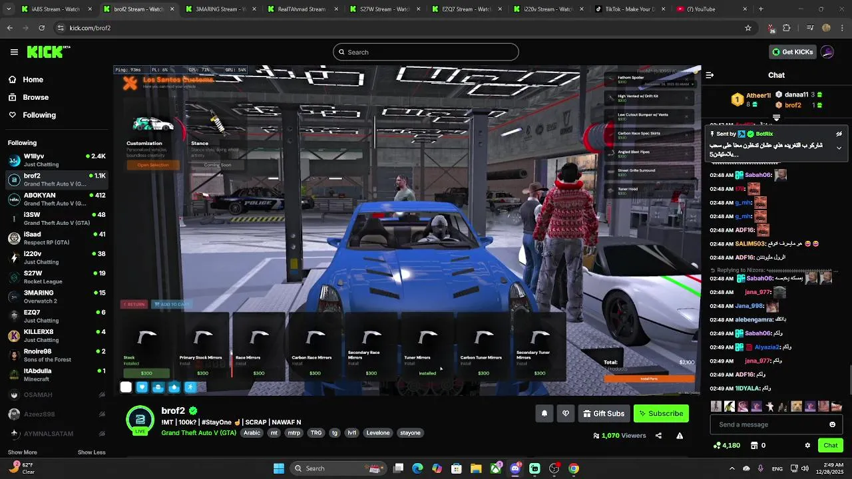This screenshot has width=852, height=479.
Task: Open Chrome three-dot menu
Action: point(842,28)
